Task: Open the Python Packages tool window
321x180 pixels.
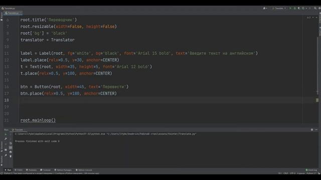Action: (63, 170)
